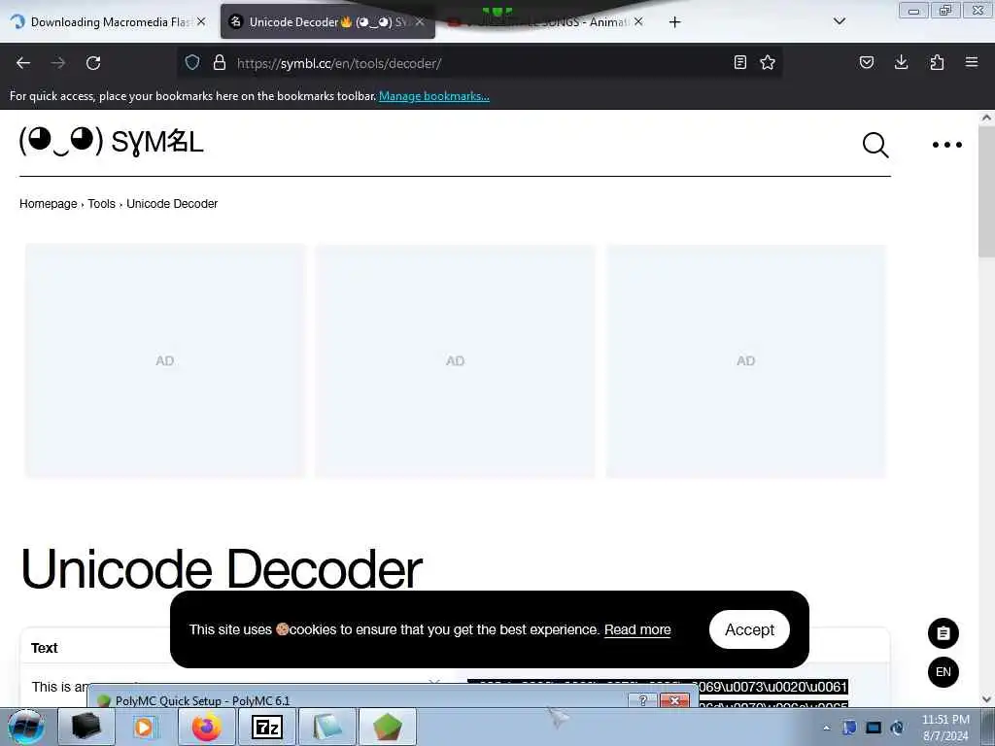Click the clipboard round button
This screenshot has height=746, width=995.
(943, 633)
